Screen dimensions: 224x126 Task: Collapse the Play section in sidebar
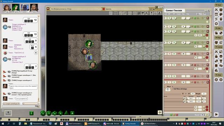(x=218, y=37)
